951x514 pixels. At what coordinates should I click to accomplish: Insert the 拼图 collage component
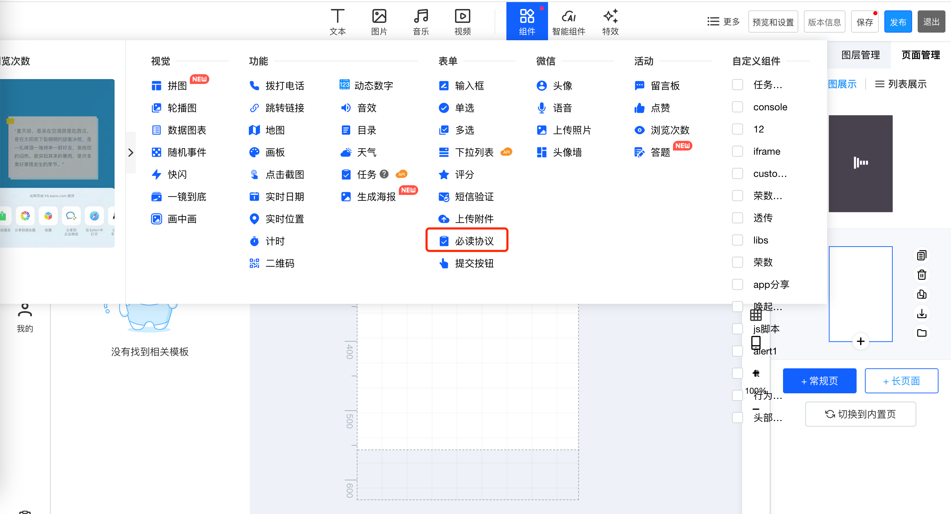pos(169,86)
